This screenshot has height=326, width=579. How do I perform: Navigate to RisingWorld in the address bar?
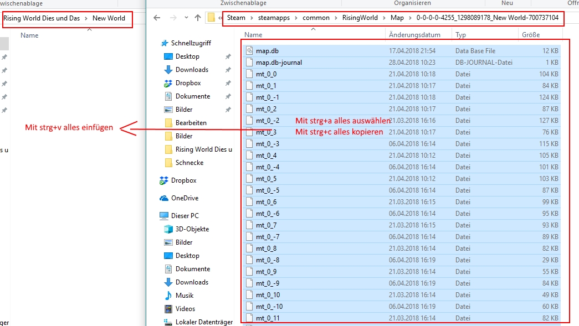(358, 18)
